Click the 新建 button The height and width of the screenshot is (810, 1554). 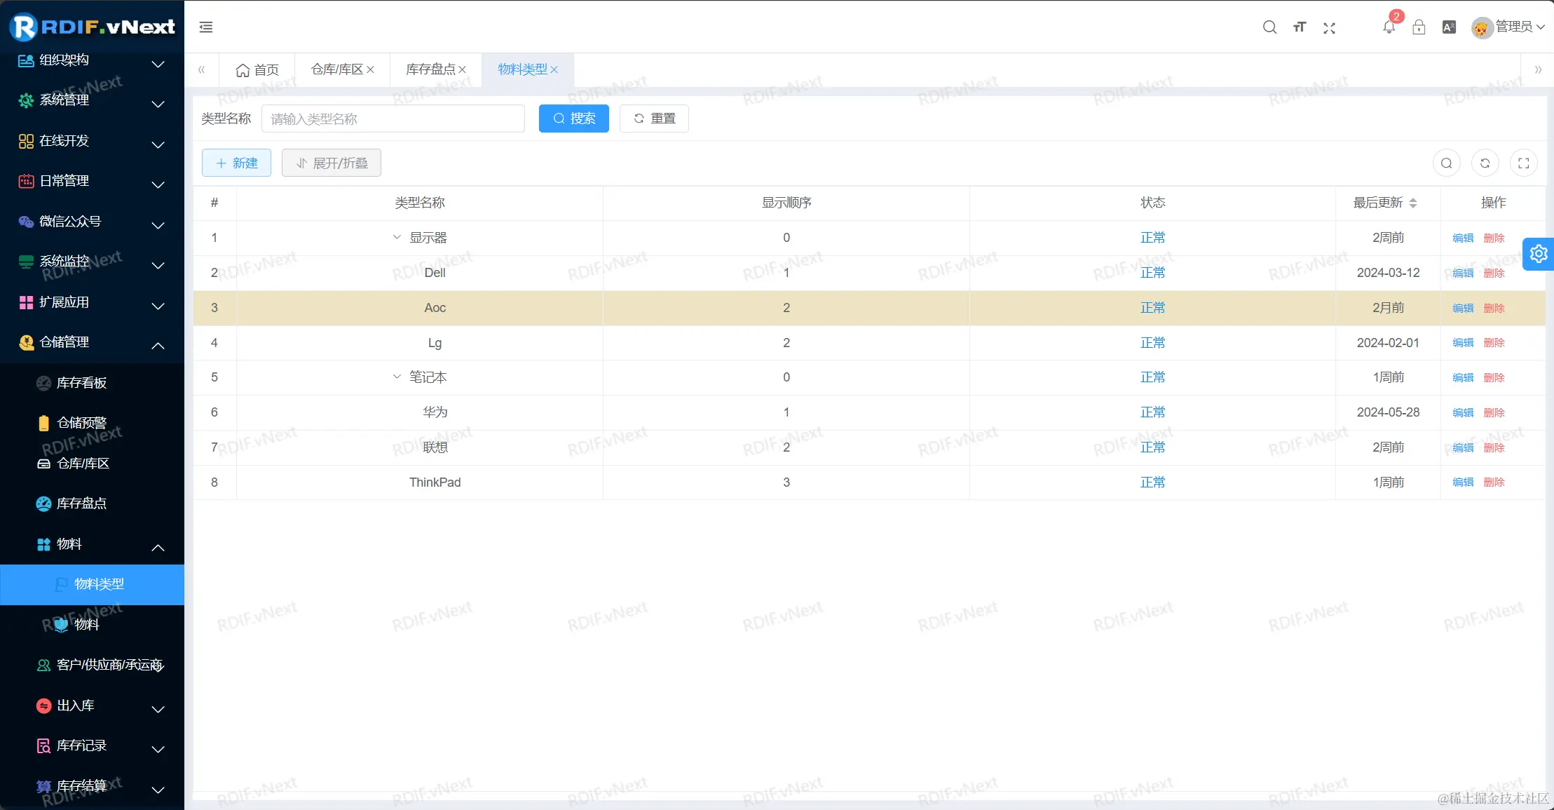coord(236,163)
